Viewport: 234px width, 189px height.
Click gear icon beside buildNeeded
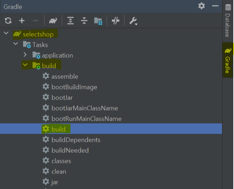[x=46, y=150]
